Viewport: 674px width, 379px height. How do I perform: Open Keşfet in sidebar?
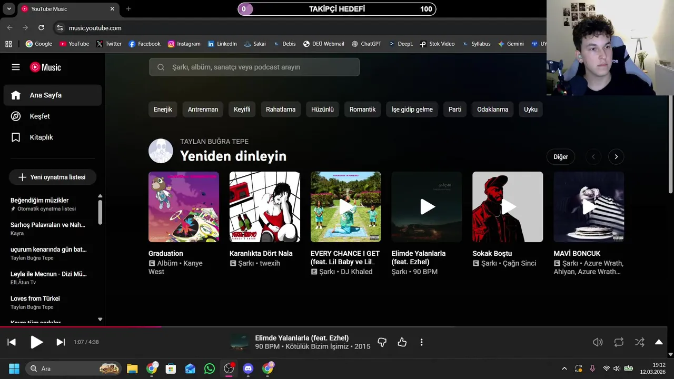tap(53, 116)
